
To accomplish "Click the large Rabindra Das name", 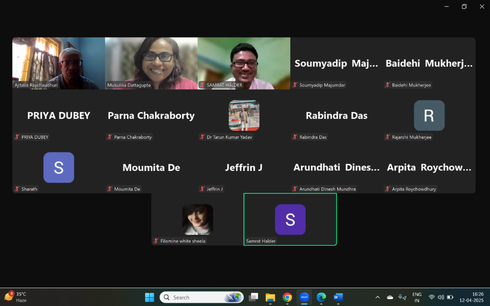I will point(337,115).
